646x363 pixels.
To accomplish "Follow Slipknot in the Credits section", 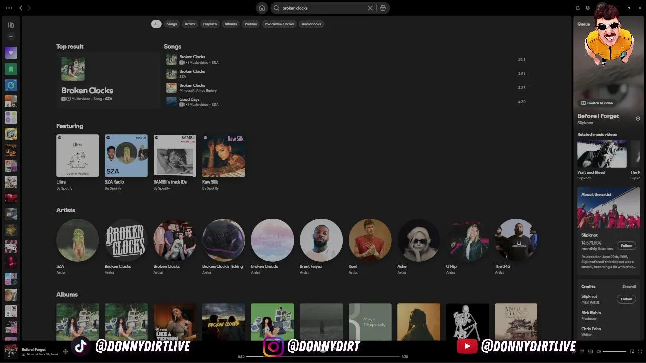I will pos(626,299).
